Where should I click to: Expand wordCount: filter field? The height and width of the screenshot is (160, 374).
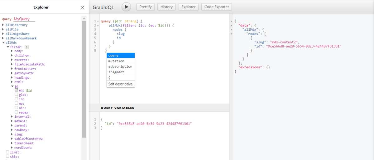click(12, 148)
